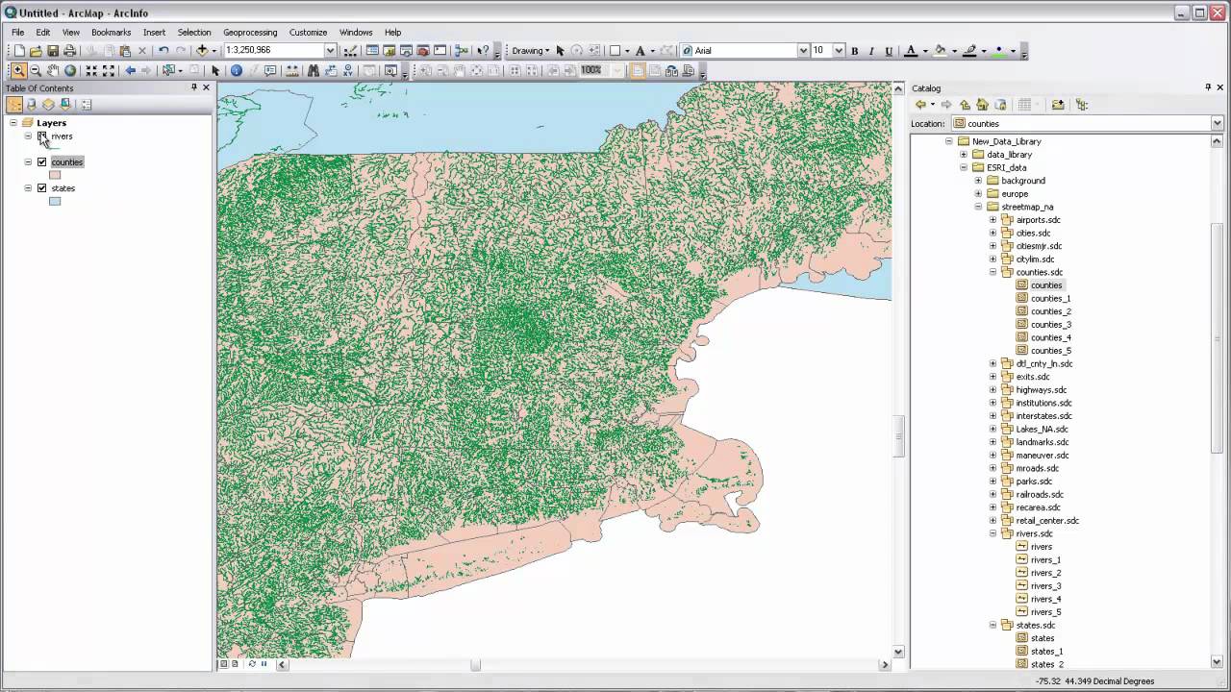This screenshot has width=1231, height=692.
Task: Switch TOC to List By Source
Action: coord(32,105)
